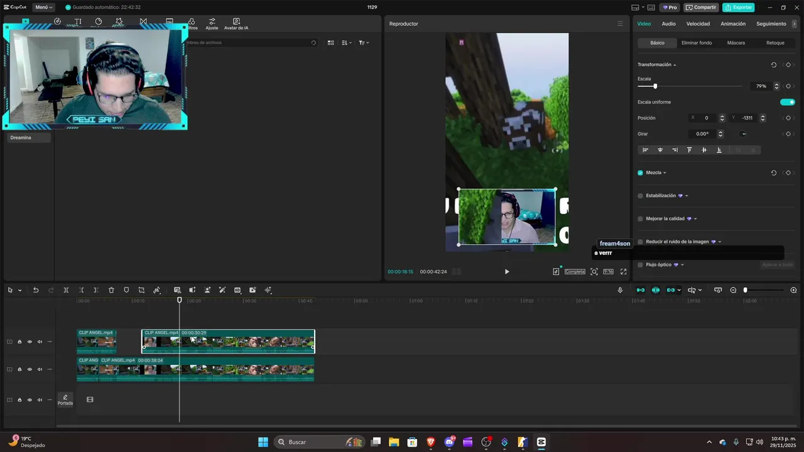Expand Mejorar la calidad options arrow

695,219
